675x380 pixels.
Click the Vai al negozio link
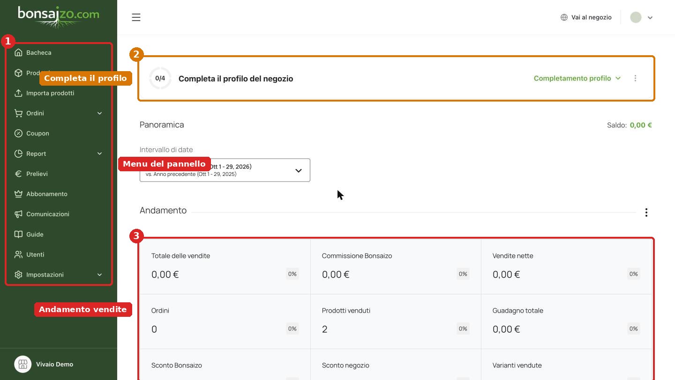tap(586, 17)
